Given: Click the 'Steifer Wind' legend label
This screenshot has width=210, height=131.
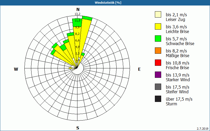Looking at the screenshot, I should [177, 92].
